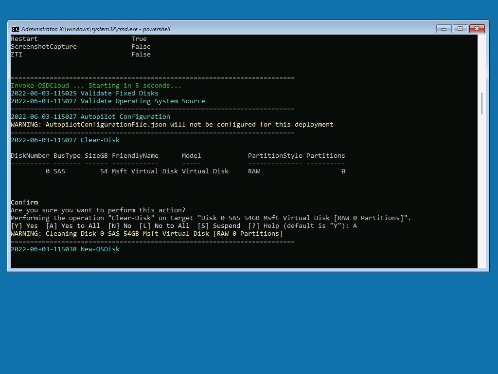The width and height of the screenshot is (498, 374).
Task: Click the [N] No option text
Action: coord(120,226)
